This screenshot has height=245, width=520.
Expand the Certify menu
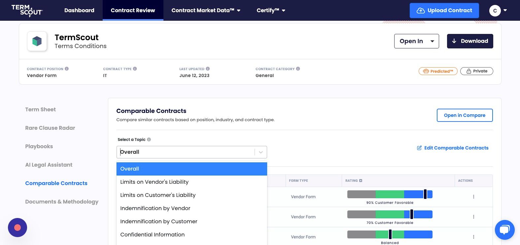271,11
